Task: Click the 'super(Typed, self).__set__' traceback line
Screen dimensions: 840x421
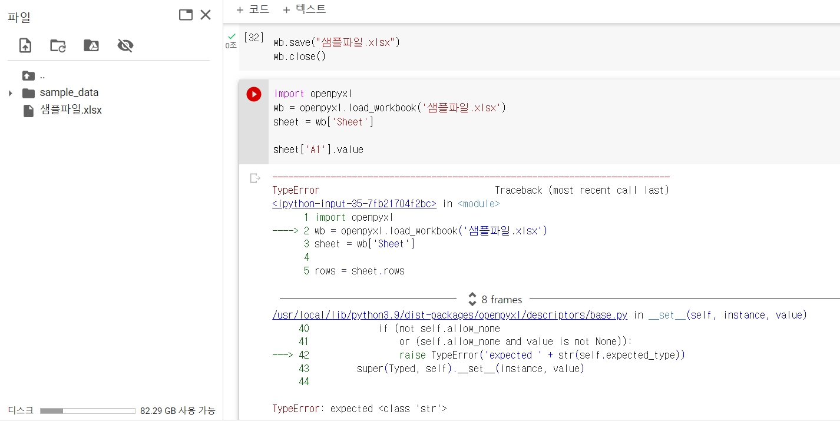Action: (x=470, y=369)
